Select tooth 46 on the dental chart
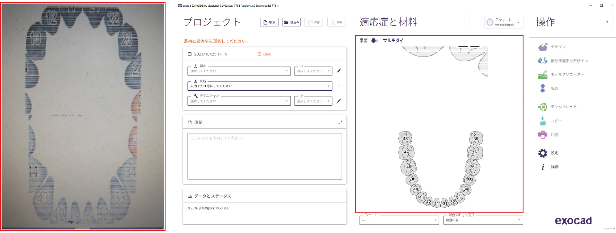The height and width of the screenshot is (233, 616). coord(409,167)
